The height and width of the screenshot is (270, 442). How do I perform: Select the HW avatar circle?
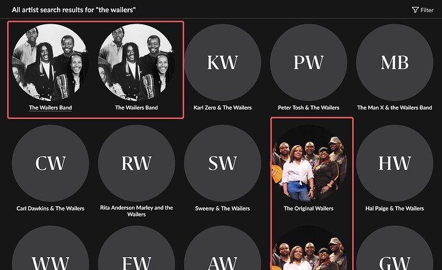395,163
